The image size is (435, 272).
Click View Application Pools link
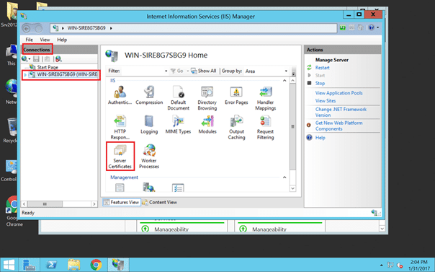pos(338,93)
